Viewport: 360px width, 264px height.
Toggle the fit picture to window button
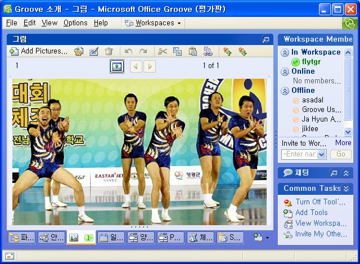click(x=116, y=66)
